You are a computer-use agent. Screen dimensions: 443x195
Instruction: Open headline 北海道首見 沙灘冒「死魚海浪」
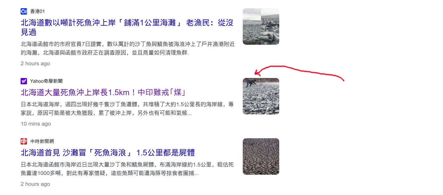108,153
